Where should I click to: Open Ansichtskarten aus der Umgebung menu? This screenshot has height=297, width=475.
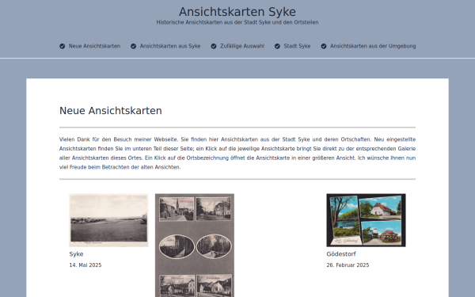pyautogui.click(x=373, y=46)
